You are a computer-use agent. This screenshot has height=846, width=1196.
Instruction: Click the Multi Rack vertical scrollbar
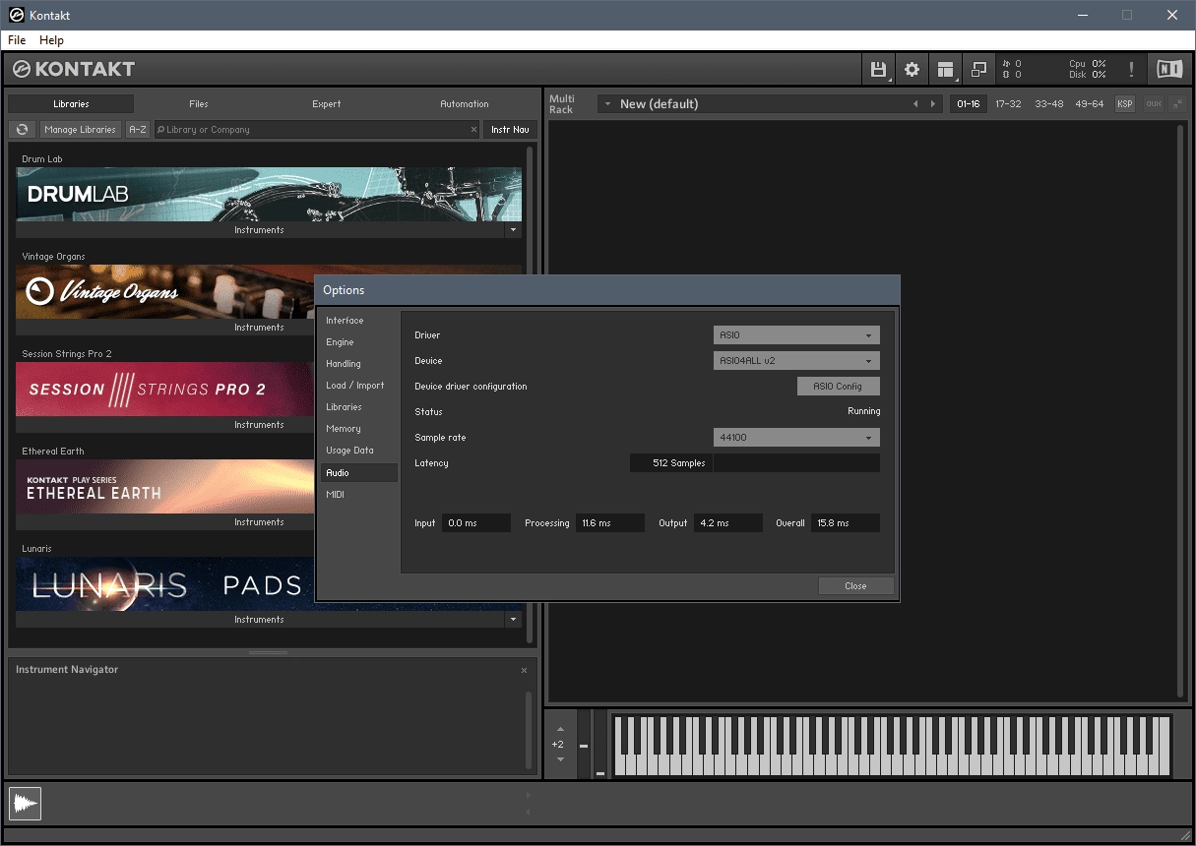1182,410
